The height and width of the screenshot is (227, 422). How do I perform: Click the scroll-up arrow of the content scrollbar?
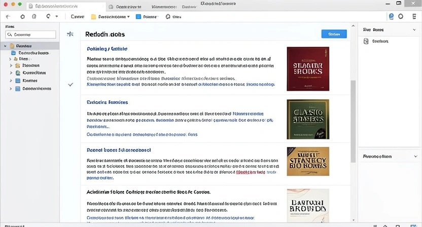coord(353,26)
